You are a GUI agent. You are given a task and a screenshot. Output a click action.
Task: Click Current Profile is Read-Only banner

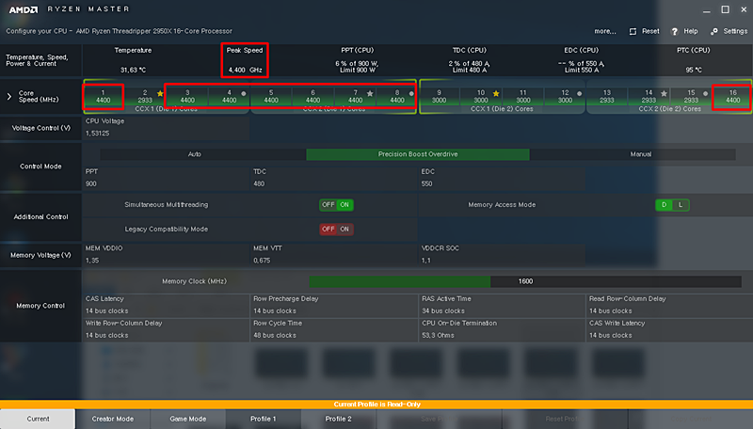pyautogui.click(x=376, y=405)
